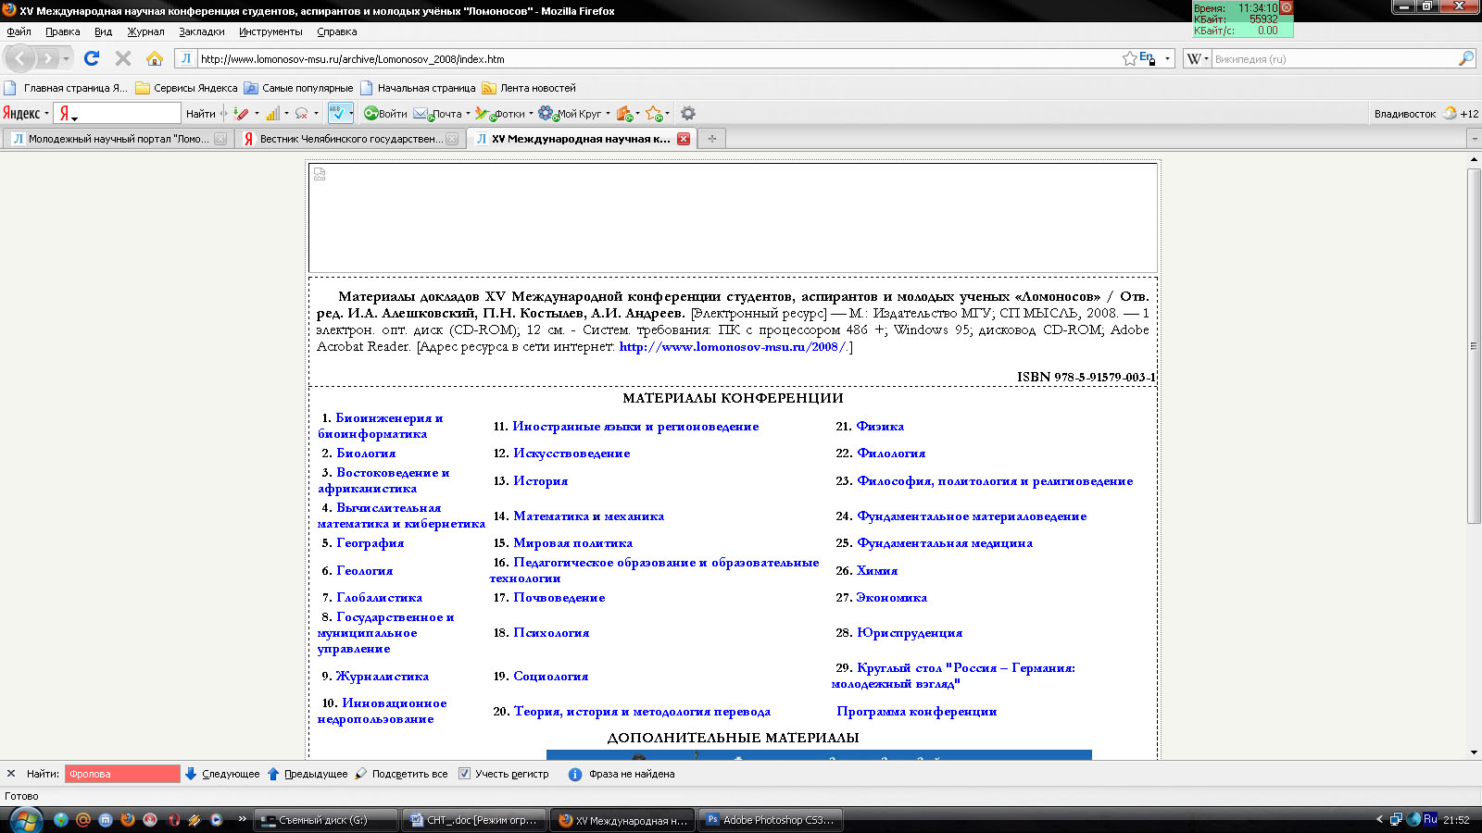Toggle the Учесть регистр checkbox
The width and height of the screenshot is (1482, 833).
point(465,774)
